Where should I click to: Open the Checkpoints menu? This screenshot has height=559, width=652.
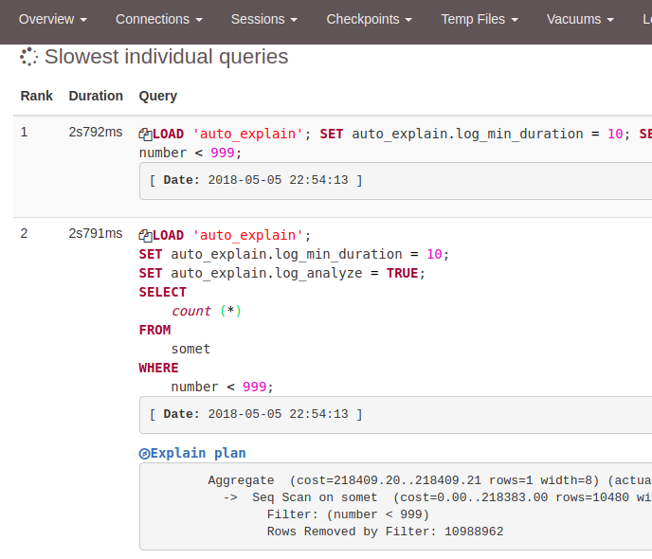369,19
